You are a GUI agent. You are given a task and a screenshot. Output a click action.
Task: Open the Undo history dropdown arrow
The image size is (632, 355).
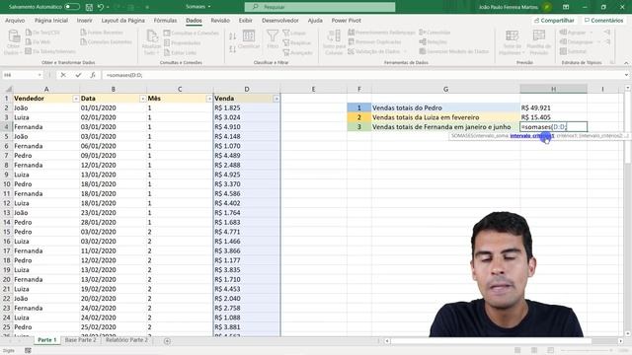point(108,7)
